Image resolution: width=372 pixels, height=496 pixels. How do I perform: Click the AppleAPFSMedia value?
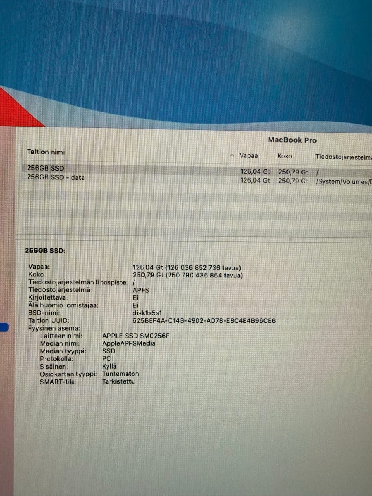(x=129, y=343)
